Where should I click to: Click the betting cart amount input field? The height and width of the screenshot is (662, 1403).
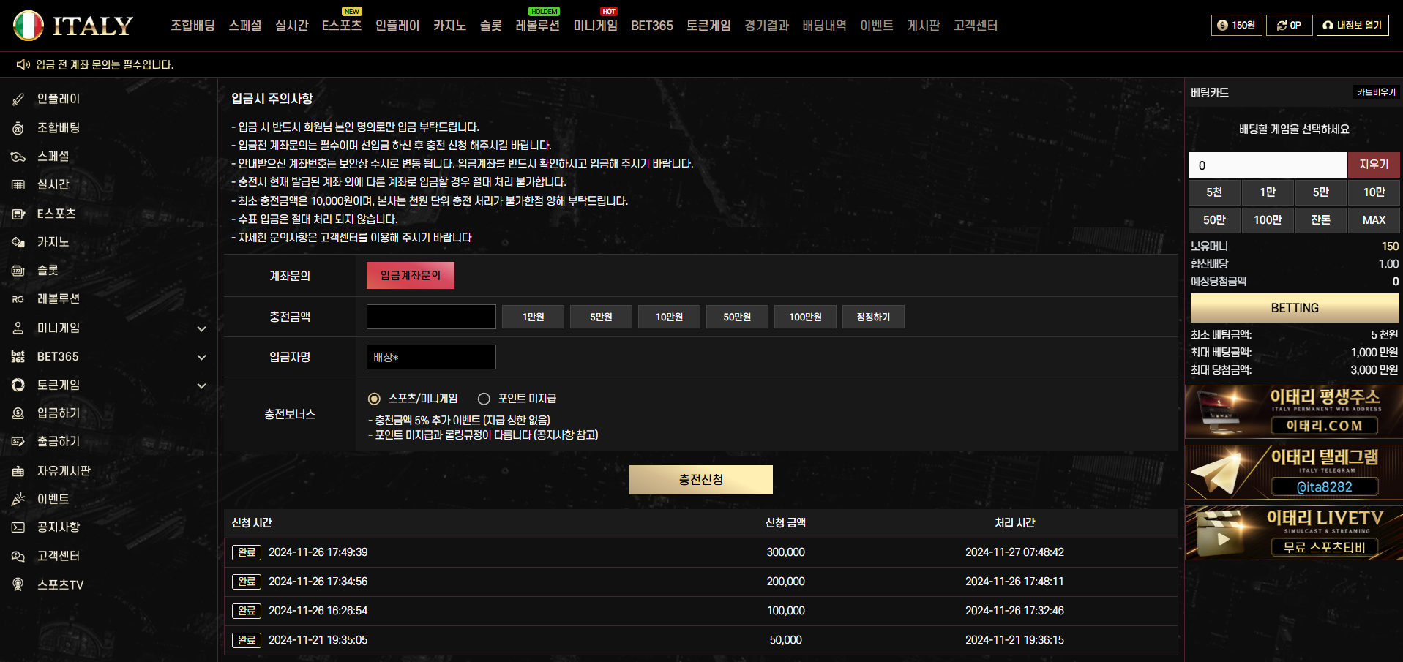[1267, 165]
